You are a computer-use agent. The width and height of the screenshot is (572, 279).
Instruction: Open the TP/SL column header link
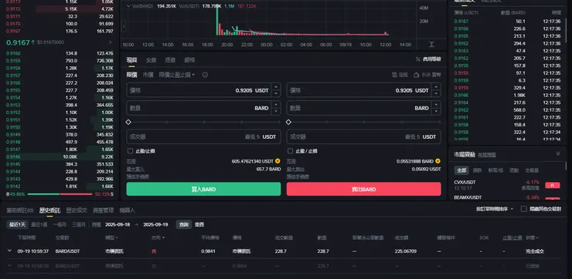(x=512, y=238)
